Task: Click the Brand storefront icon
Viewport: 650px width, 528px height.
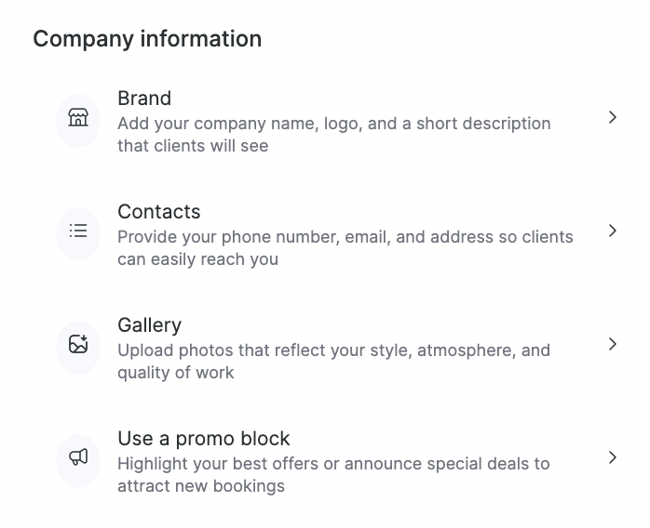Action: [78, 118]
